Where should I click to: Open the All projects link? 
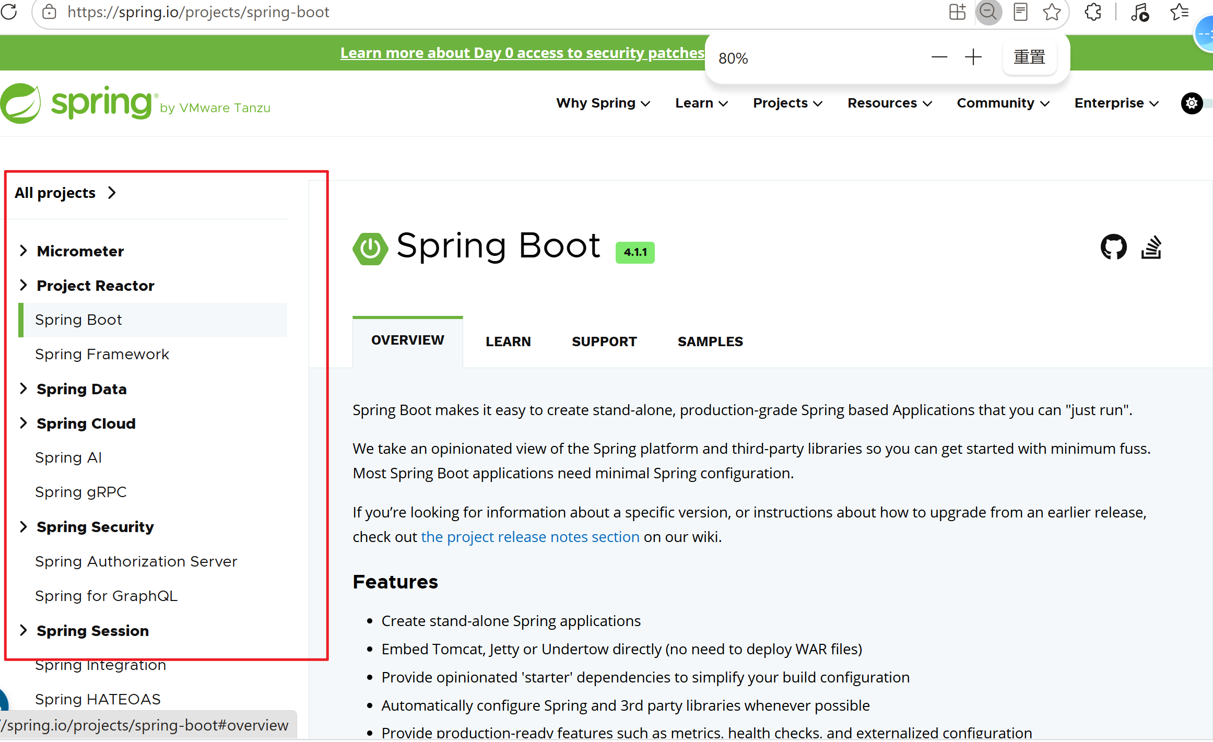pos(65,193)
